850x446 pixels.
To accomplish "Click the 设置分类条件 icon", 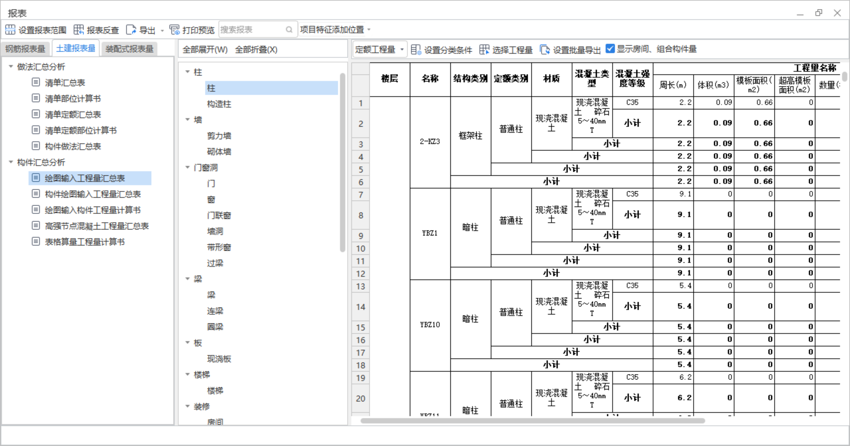I will (416, 50).
